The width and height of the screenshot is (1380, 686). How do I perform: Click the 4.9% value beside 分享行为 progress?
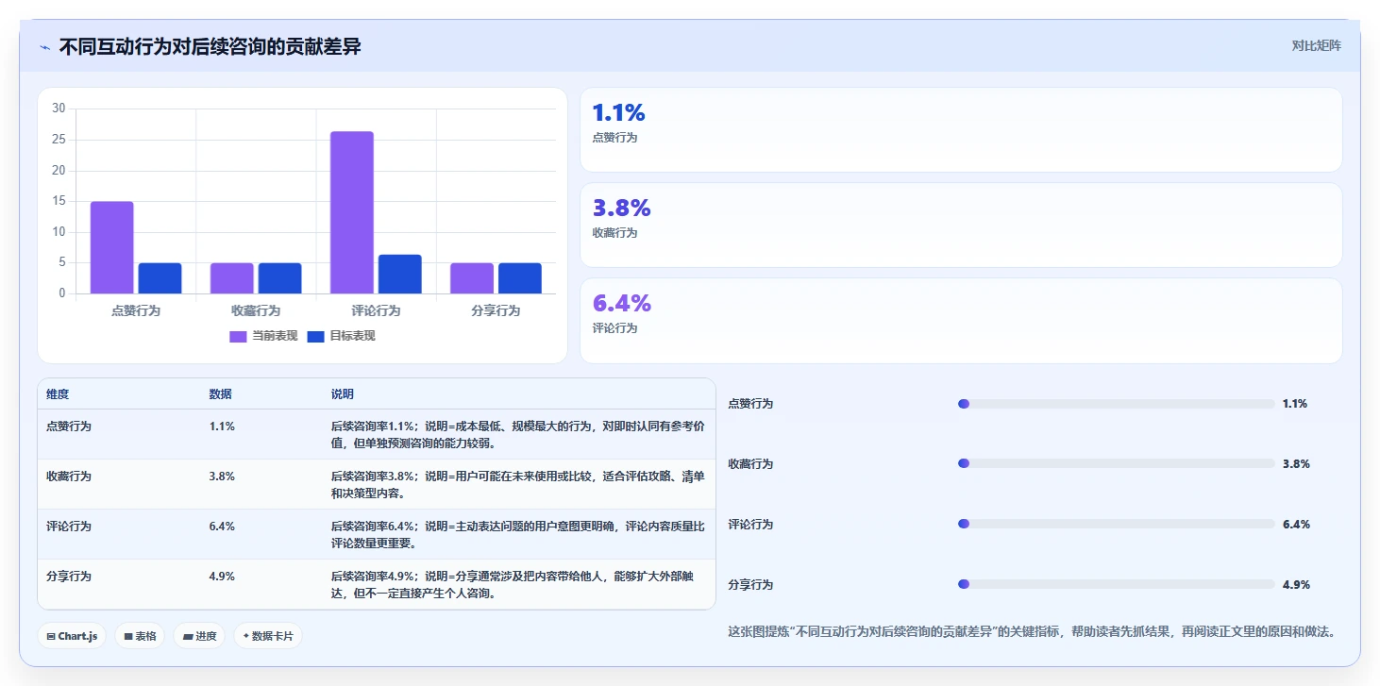(1296, 585)
